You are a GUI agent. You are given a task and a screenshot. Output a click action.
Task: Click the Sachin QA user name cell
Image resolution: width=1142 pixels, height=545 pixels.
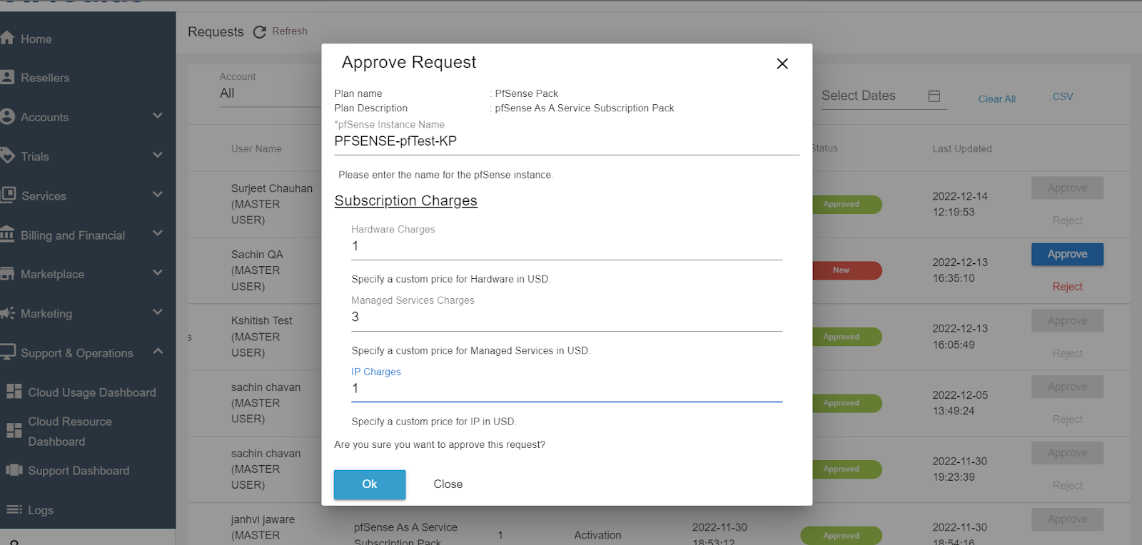257,270
